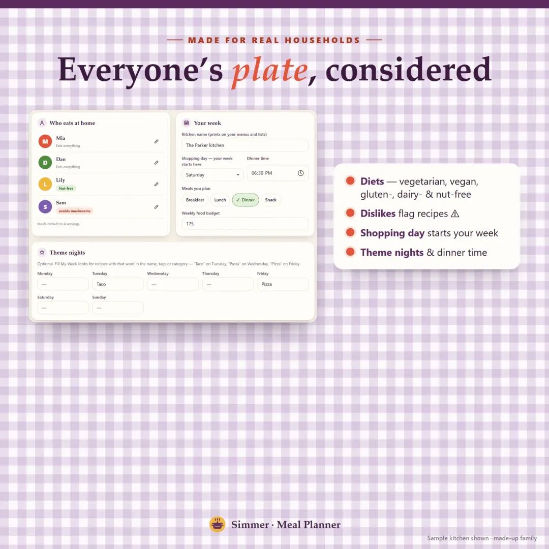
Task: Click the pencil icon beside Lily
Action: click(156, 184)
